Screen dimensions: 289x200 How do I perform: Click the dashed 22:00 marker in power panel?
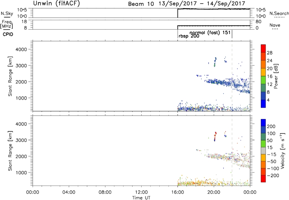click(x=232, y=76)
